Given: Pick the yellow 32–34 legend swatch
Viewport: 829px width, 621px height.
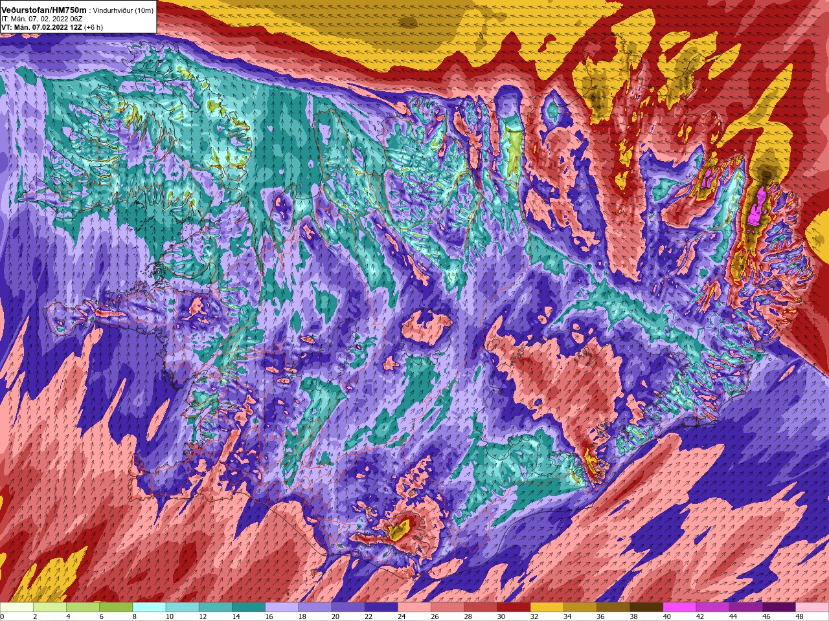Looking at the screenshot, I should [x=547, y=607].
